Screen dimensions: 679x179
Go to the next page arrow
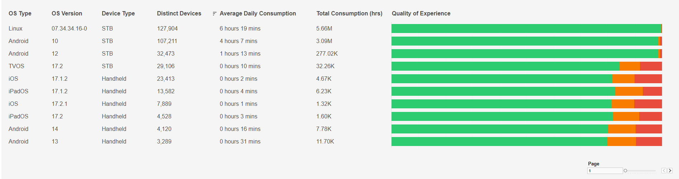(670, 171)
